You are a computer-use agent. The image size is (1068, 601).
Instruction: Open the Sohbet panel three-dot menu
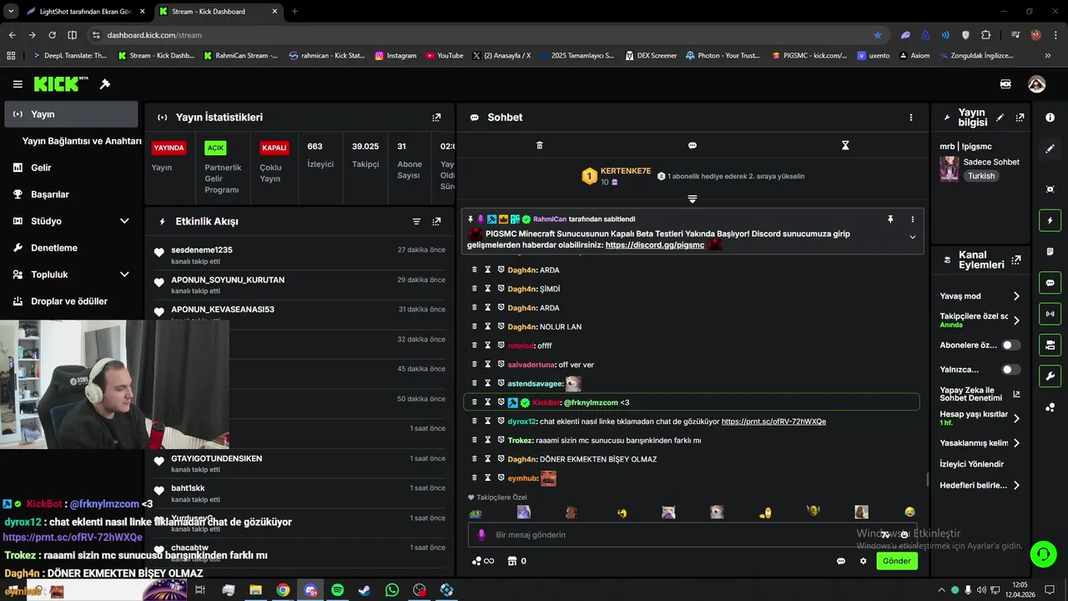pos(911,118)
